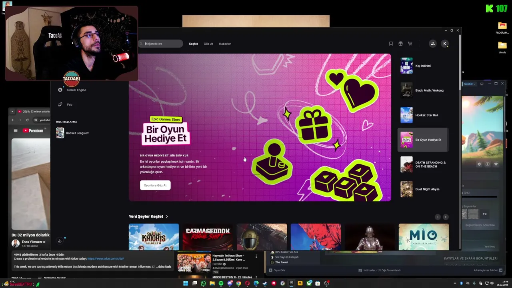Select Bir Oyun Hediye Et carousel item
The height and width of the screenshot is (288, 512).
click(423, 140)
